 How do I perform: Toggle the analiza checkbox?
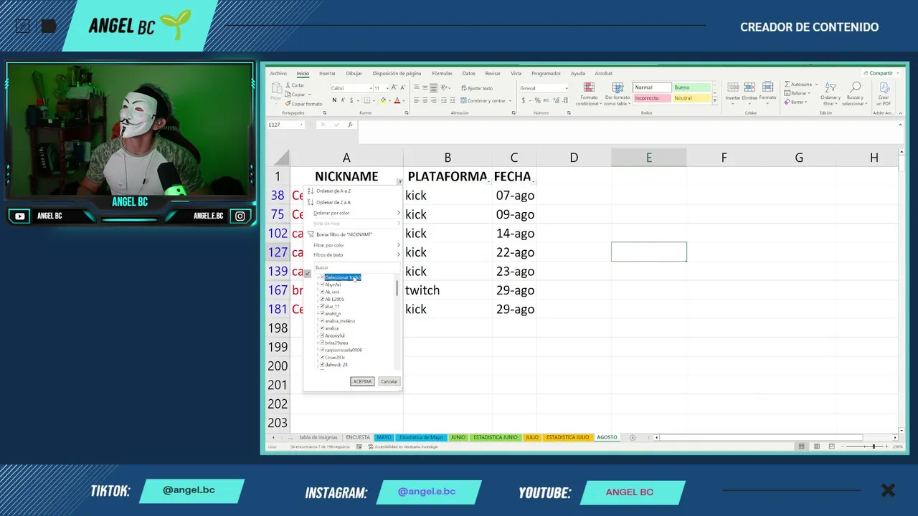(322, 328)
